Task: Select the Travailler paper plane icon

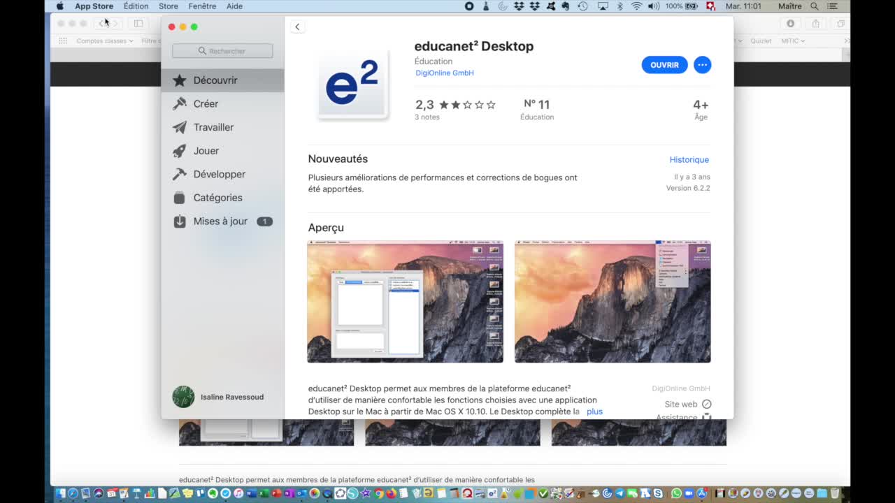Action: (180, 127)
